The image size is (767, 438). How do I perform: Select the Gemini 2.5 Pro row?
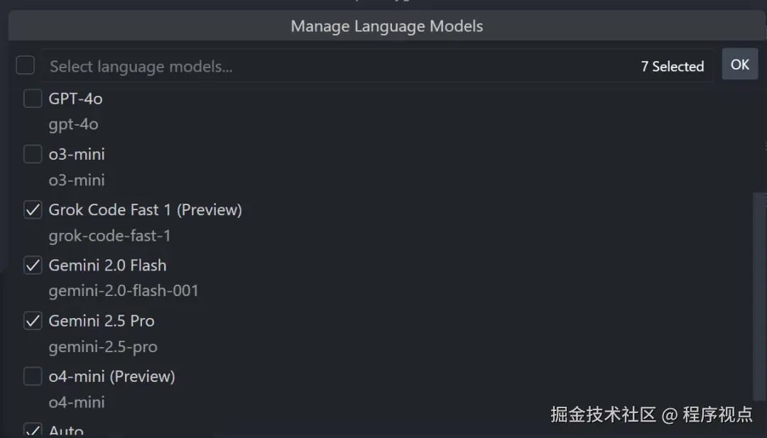click(102, 321)
